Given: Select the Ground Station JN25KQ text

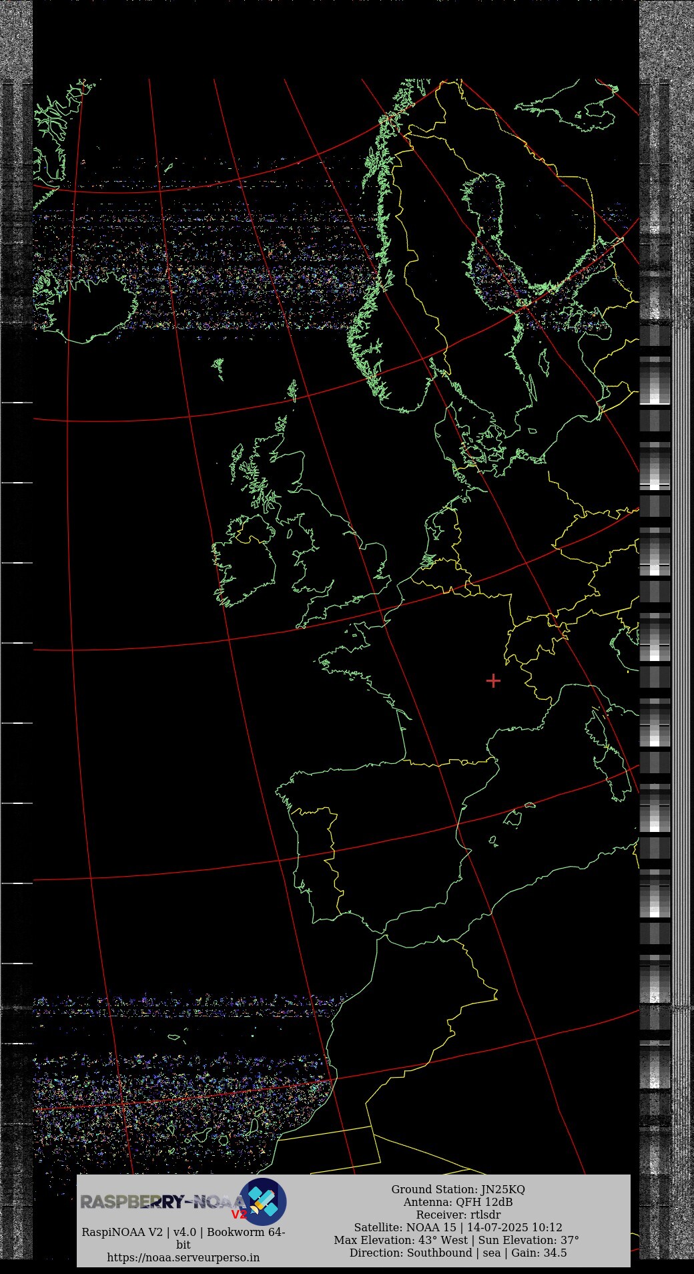Looking at the screenshot, I should tap(458, 1189).
